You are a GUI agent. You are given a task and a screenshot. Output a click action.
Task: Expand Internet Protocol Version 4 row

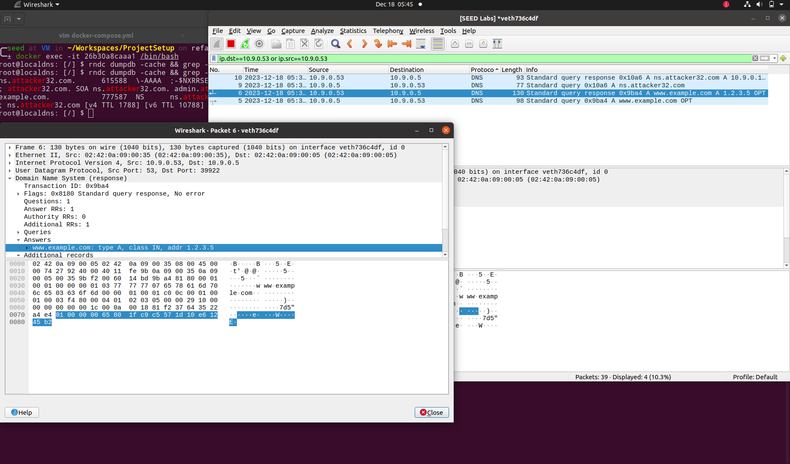10,163
